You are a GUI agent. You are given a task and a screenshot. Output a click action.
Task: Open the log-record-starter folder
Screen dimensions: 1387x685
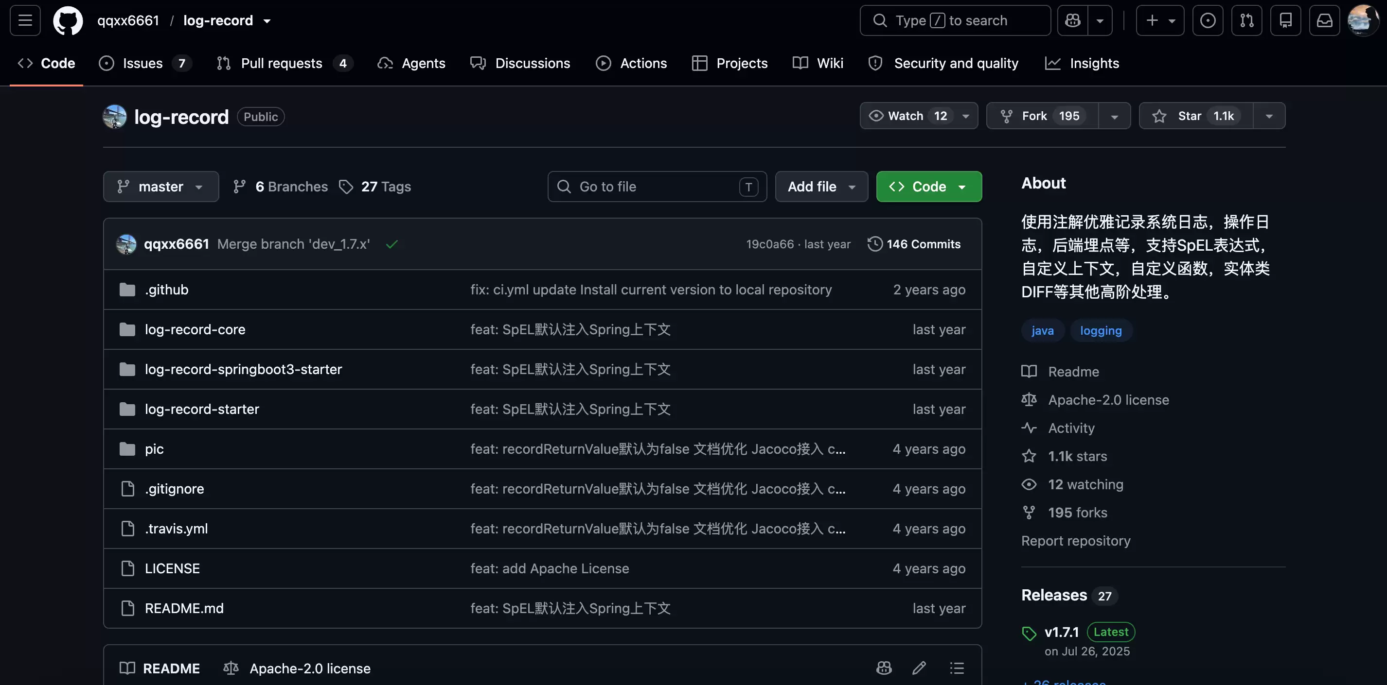202,409
